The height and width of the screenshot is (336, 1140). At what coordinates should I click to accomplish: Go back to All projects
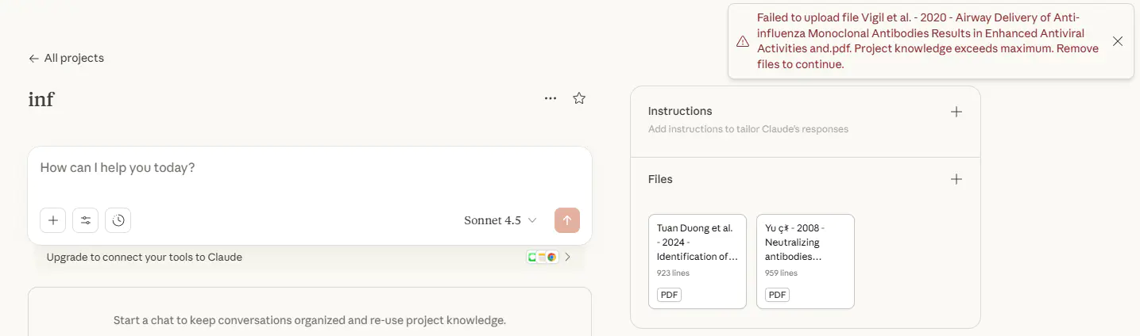click(x=66, y=58)
